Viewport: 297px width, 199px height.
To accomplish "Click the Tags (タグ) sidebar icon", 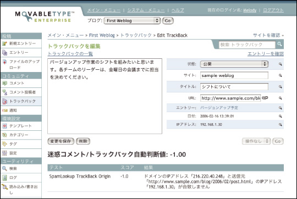I will (x=4, y=144).
